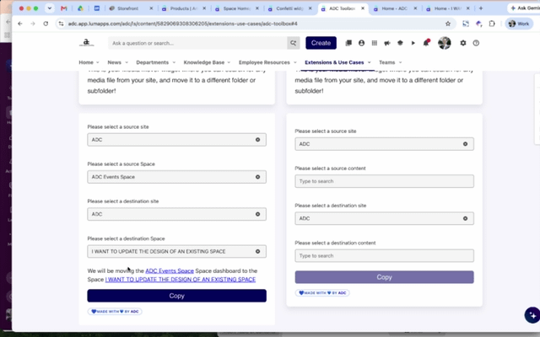Go back in browser history
The width and height of the screenshot is (540, 337).
click(20, 24)
